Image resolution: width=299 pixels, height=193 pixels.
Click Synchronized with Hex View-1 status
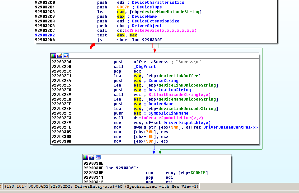pos(162,186)
